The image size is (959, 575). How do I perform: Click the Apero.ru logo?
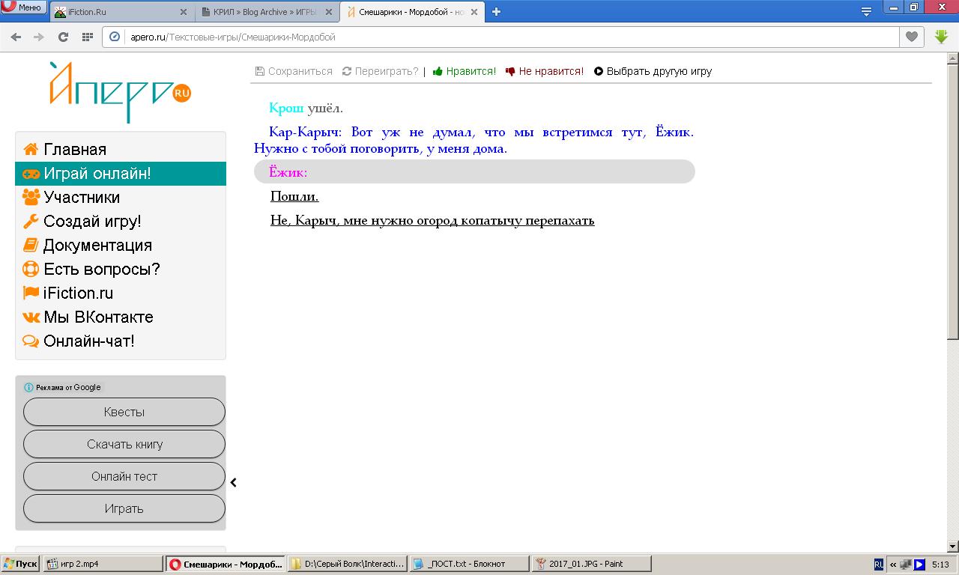point(121,91)
